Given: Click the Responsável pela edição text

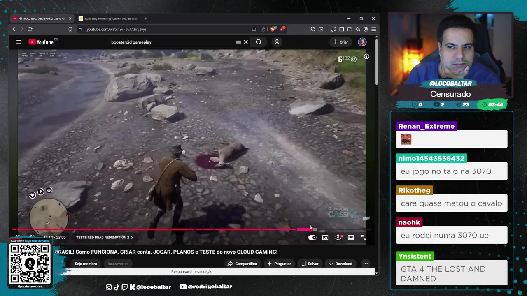Looking at the screenshot, I should pyautogui.click(x=192, y=271).
